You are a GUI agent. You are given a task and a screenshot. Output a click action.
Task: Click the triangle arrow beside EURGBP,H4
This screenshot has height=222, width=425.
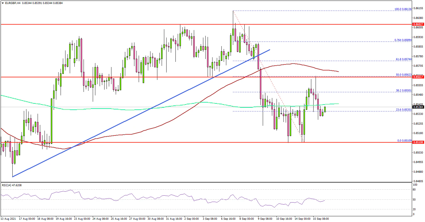coord(3,3)
